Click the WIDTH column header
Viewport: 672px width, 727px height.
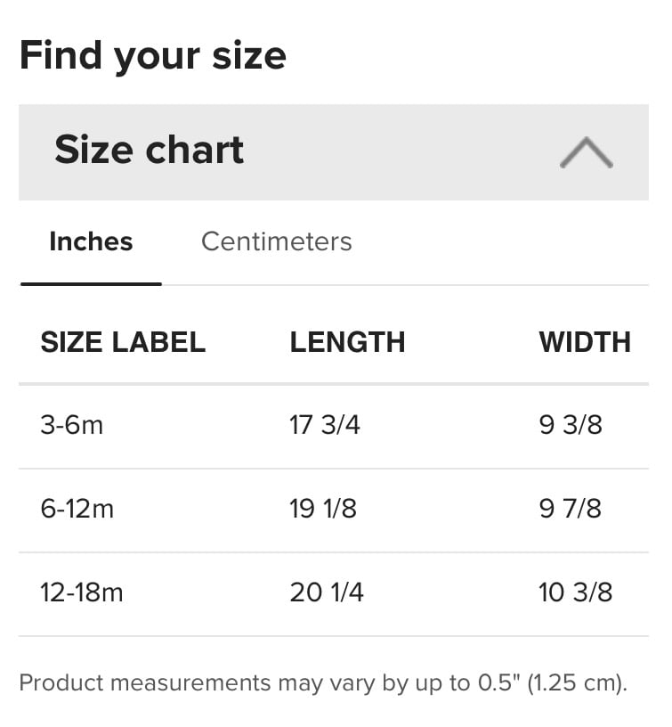584,342
